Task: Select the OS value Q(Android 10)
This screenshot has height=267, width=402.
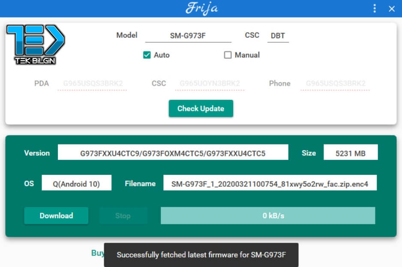Action: click(x=77, y=183)
